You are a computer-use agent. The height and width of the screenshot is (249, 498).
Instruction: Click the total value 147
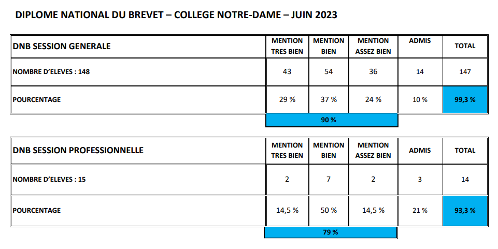465,71
